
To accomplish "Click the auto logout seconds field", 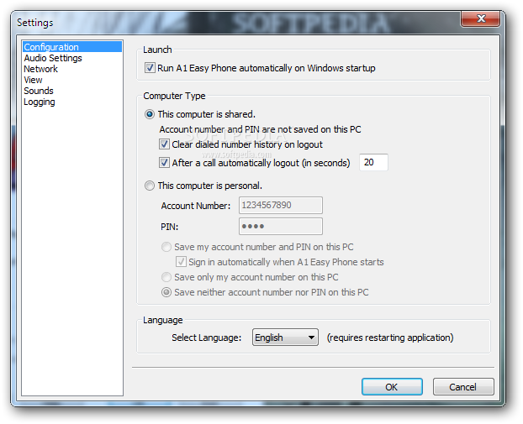I will (x=373, y=162).
